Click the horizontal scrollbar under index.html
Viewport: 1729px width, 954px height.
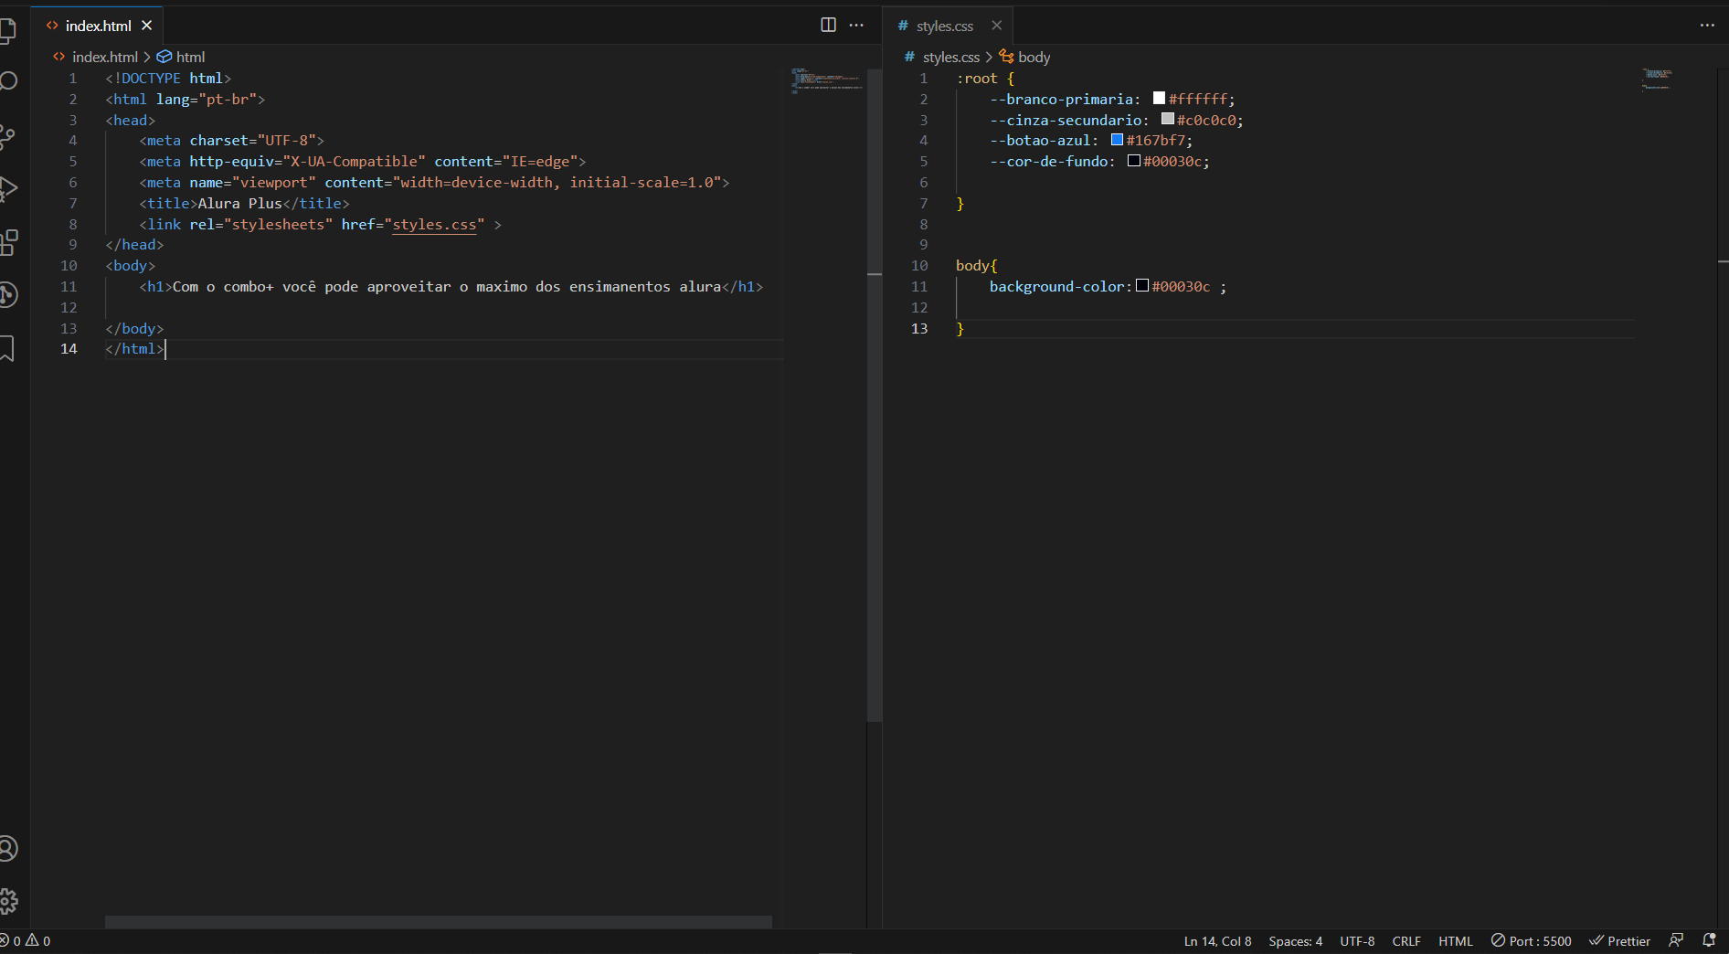point(439,922)
